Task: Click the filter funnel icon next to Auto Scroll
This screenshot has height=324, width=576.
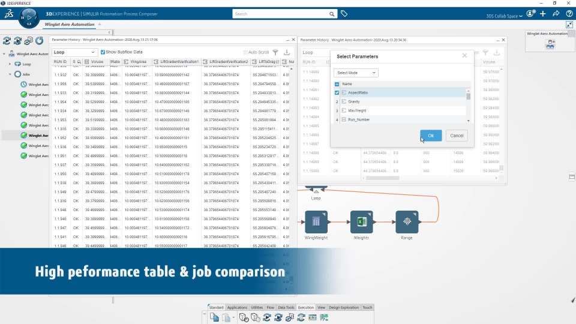Action: point(275,52)
